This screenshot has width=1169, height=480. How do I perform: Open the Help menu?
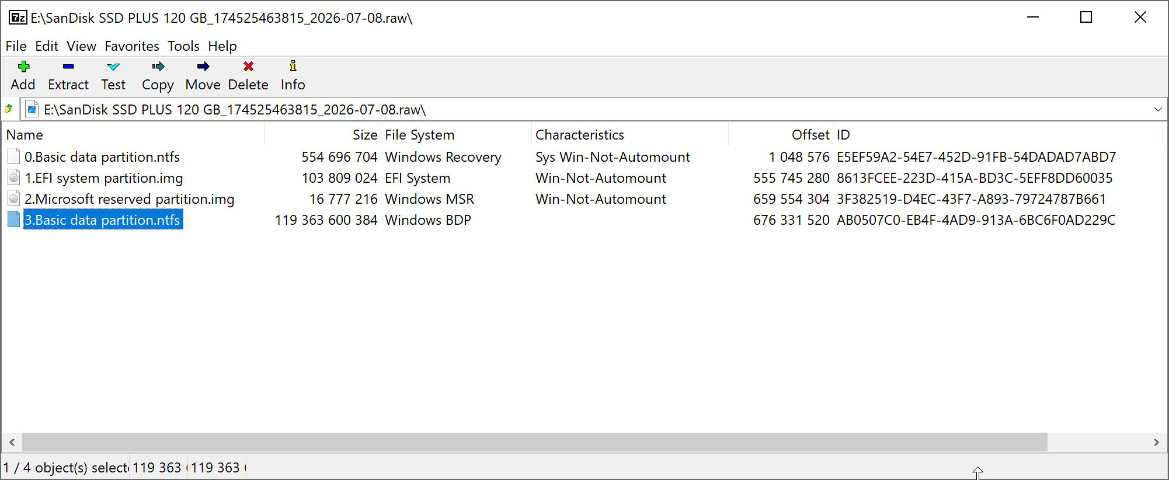(x=222, y=46)
